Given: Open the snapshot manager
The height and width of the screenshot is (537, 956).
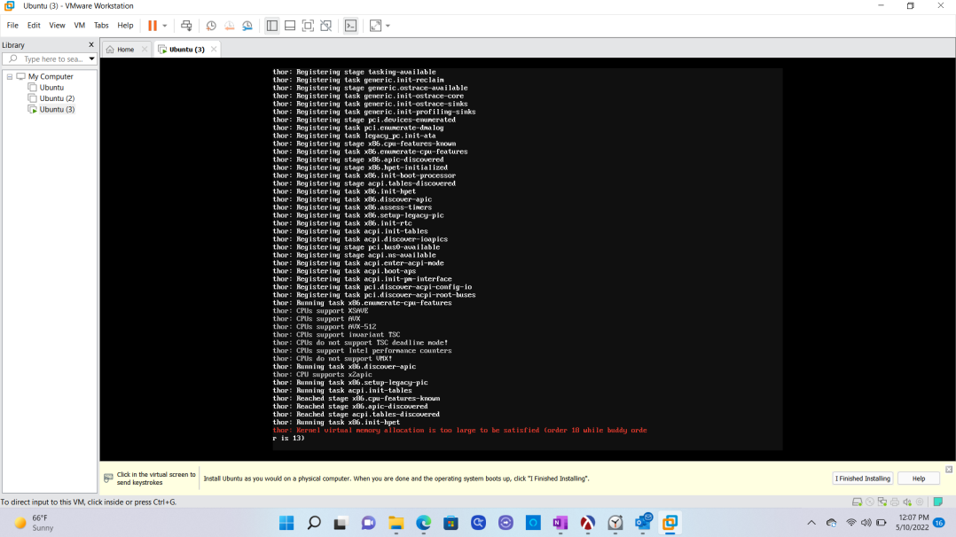Looking at the screenshot, I should [x=247, y=26].
